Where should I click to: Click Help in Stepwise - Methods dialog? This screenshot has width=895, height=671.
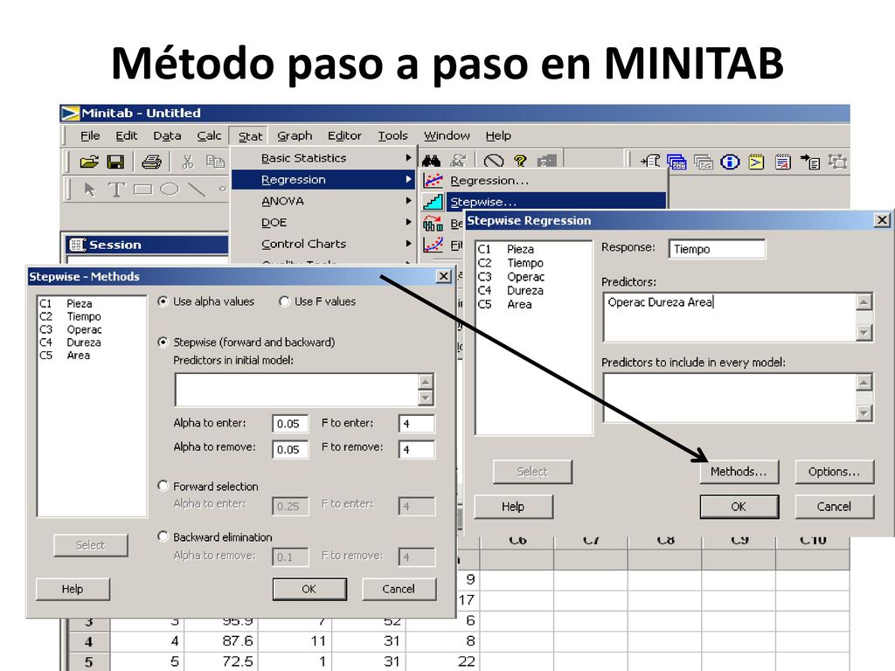pos(73,589)
